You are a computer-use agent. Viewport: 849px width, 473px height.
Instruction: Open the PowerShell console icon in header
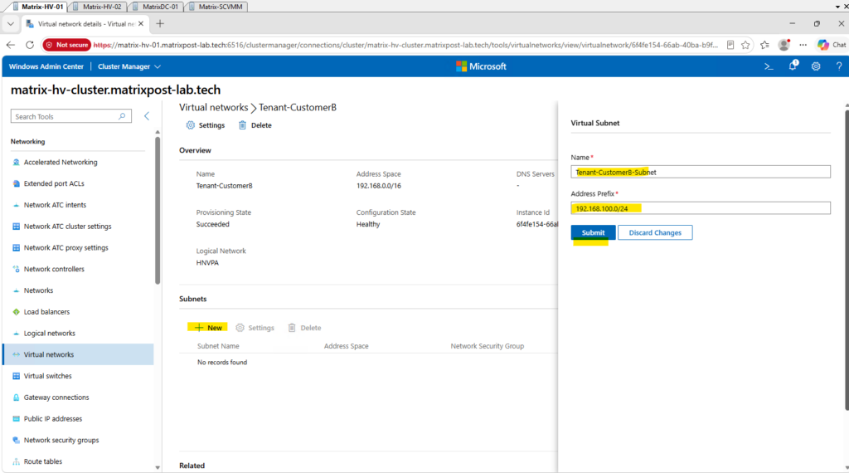pyautogui.click(x=769, y=66)
